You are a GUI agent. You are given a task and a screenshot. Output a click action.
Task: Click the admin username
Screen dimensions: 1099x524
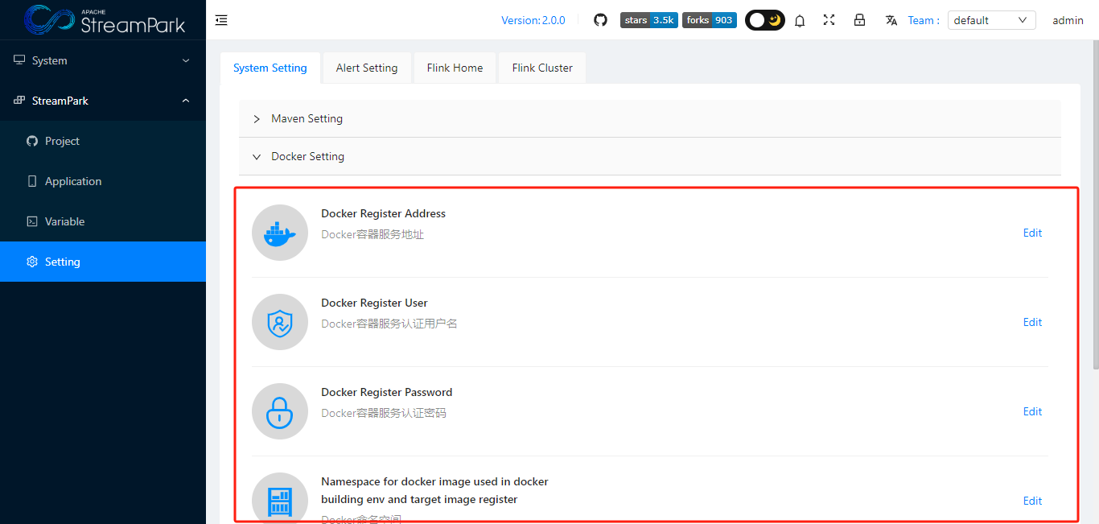coord(1068,20)
